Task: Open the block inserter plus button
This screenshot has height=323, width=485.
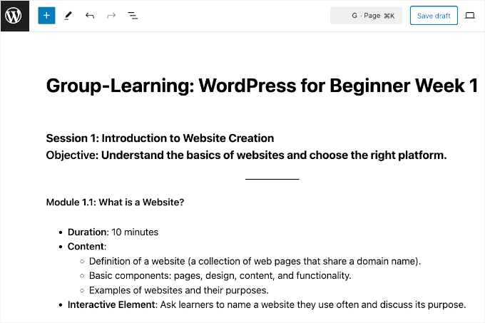Action: pyautogui.click(x=46, y=16)
